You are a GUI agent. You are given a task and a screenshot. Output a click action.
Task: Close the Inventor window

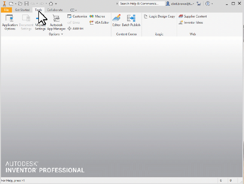click(x=239, y=3)
